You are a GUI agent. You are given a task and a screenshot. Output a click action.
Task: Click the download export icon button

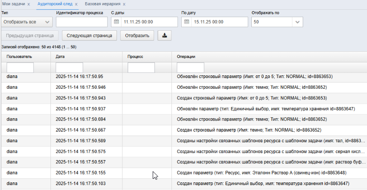(165, 36)
